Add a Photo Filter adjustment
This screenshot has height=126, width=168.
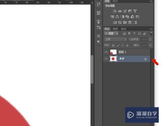pos(127,17)
